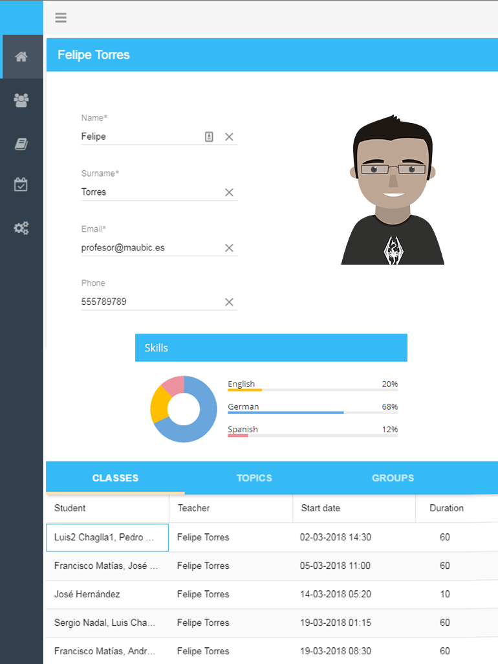Click the yellow English donut segment
This screenshot has height=664, width=498.
(x=159, y=405)
